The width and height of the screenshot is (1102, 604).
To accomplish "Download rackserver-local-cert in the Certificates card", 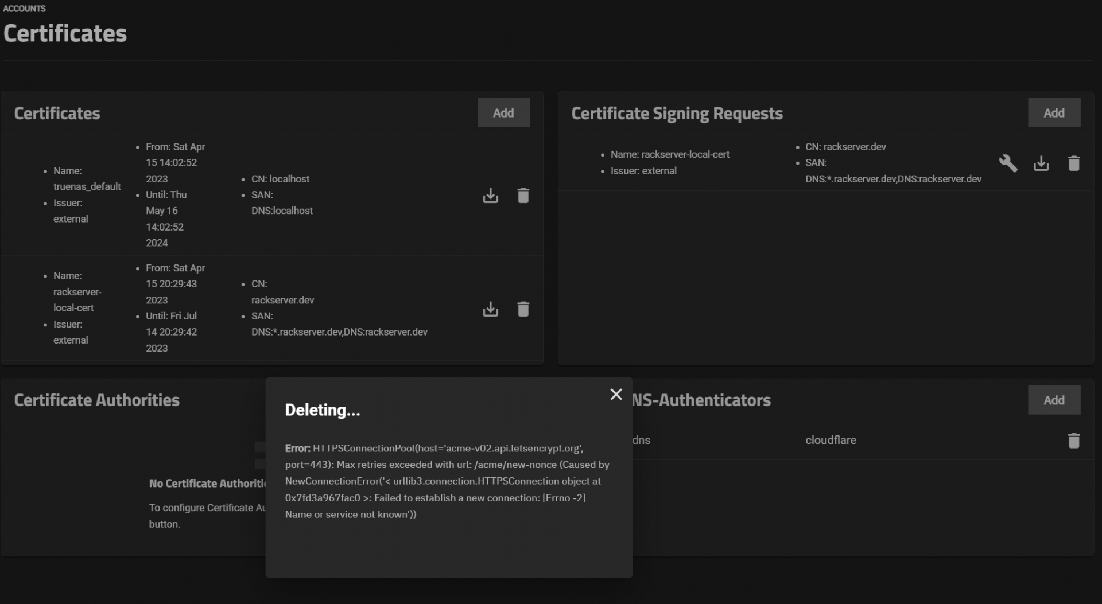I will (x=490, y=309).
